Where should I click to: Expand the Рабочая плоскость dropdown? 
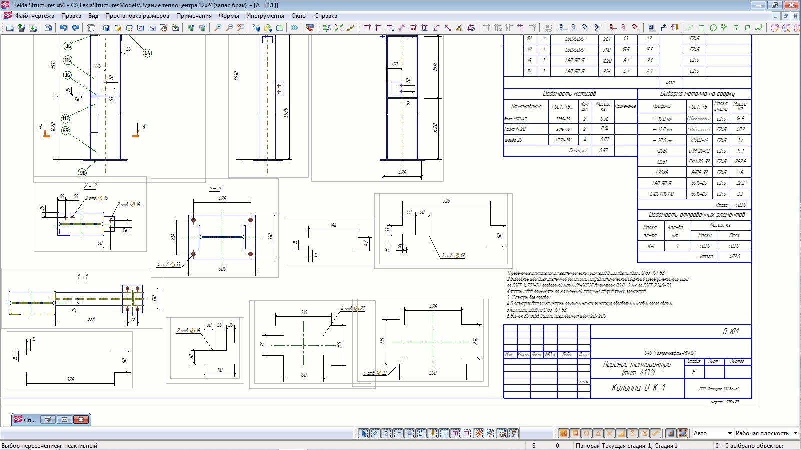point(795,433)
